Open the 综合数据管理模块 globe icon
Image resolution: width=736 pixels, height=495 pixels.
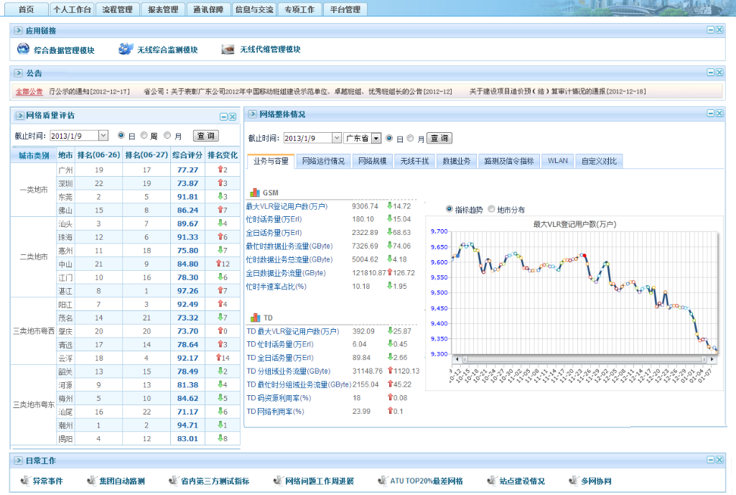(x=22, y=50)
